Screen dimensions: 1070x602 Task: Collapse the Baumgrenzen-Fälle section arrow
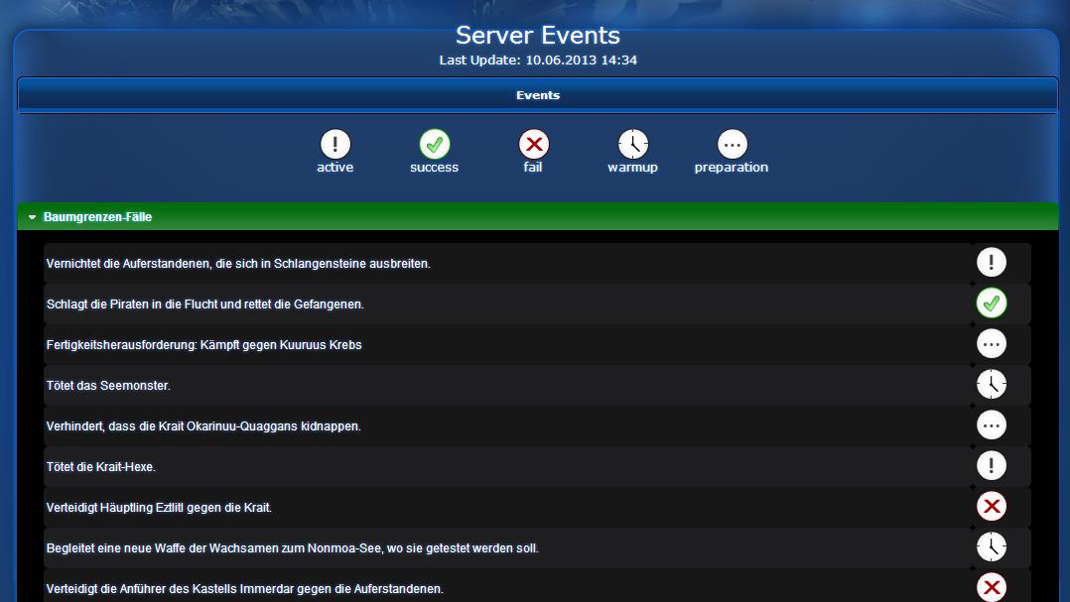click(32, 217)
